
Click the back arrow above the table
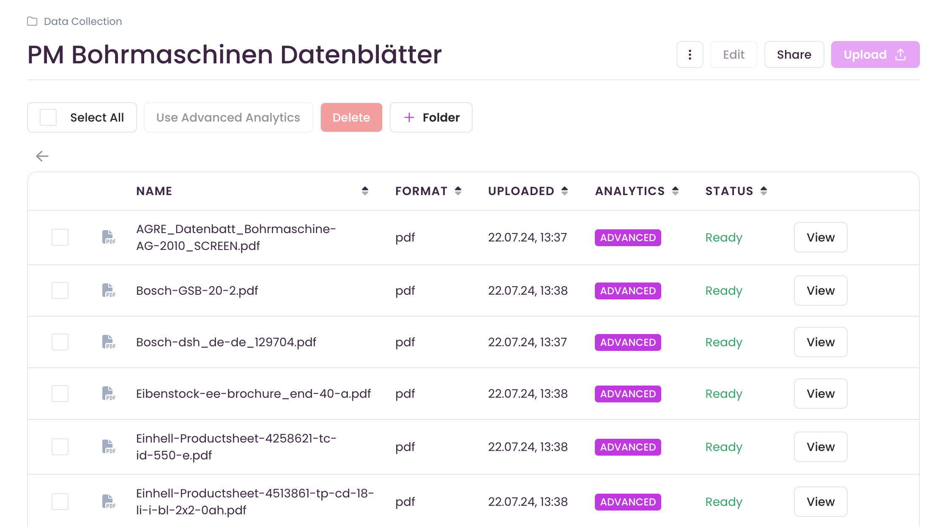click(x=42, y=156)
